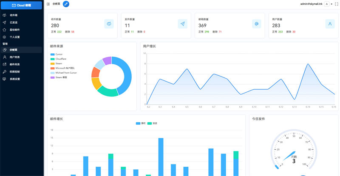Toggle the 接收 series in the 邮件增长 legend

(x=141, y=123)
